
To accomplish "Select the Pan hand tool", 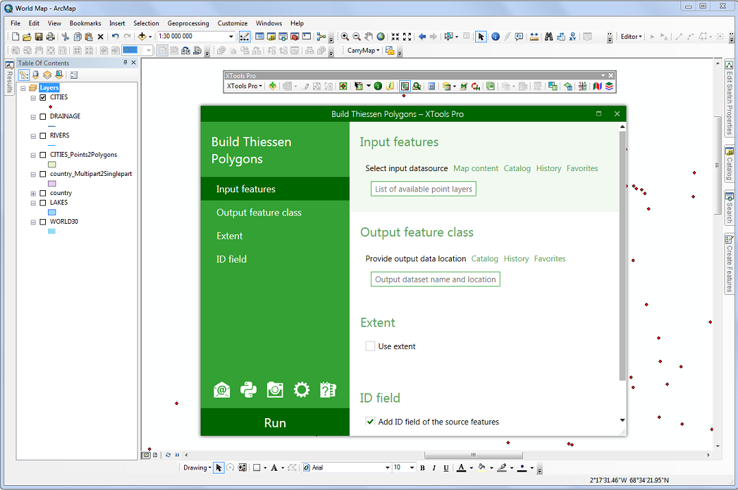I will pos(368,37).
